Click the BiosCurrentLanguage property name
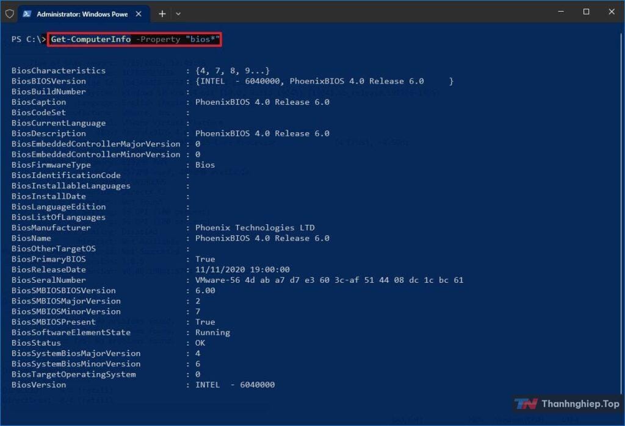Viewport: 625px width, 426px height. (x=59, y=123)
